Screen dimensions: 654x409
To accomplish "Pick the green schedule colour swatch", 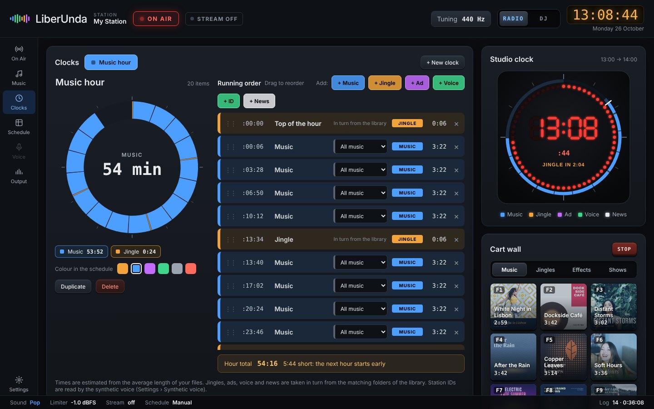I will point(163,269).
